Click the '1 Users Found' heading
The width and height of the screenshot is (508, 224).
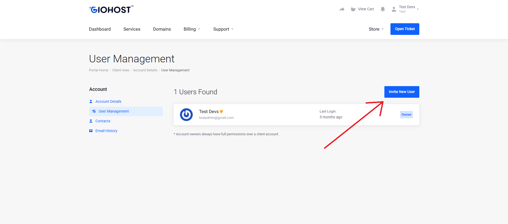tap(195, 92)
